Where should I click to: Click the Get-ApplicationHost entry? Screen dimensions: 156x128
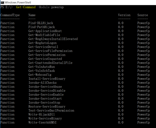pyautogui.click(x=45, y=31)
